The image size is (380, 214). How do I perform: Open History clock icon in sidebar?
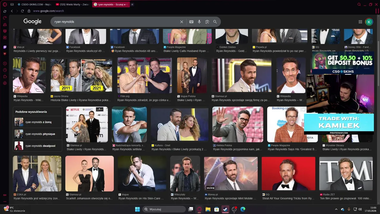pos(5,70)
